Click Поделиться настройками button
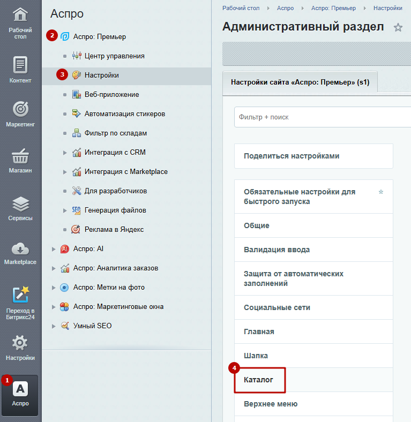 (313, 156)
